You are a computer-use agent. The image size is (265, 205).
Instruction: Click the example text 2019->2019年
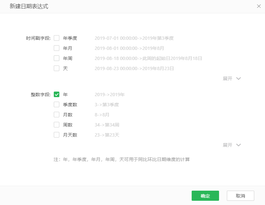pos(110,95)
